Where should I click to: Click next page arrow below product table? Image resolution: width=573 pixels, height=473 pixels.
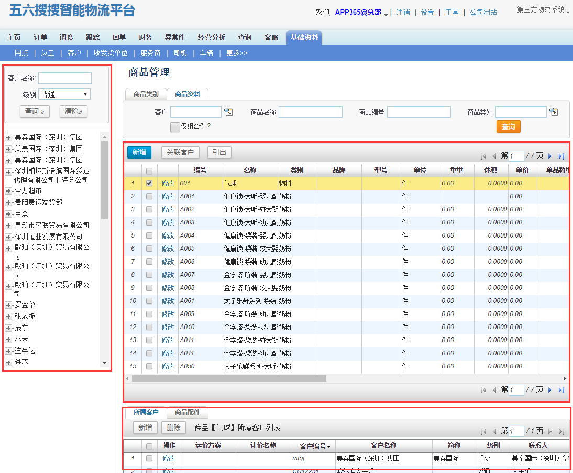(550, 390)
